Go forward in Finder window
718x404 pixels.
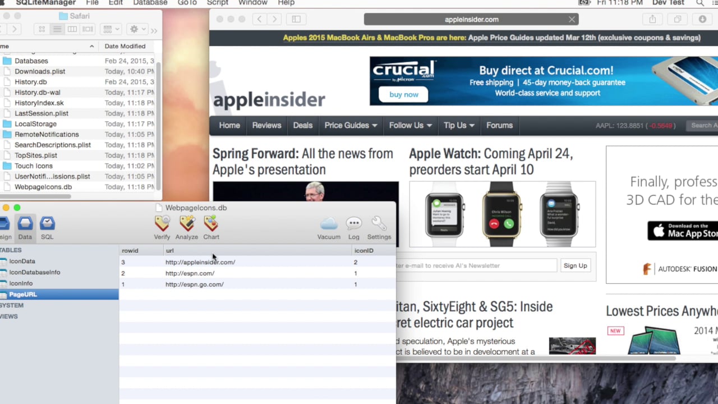pos(15,29)
